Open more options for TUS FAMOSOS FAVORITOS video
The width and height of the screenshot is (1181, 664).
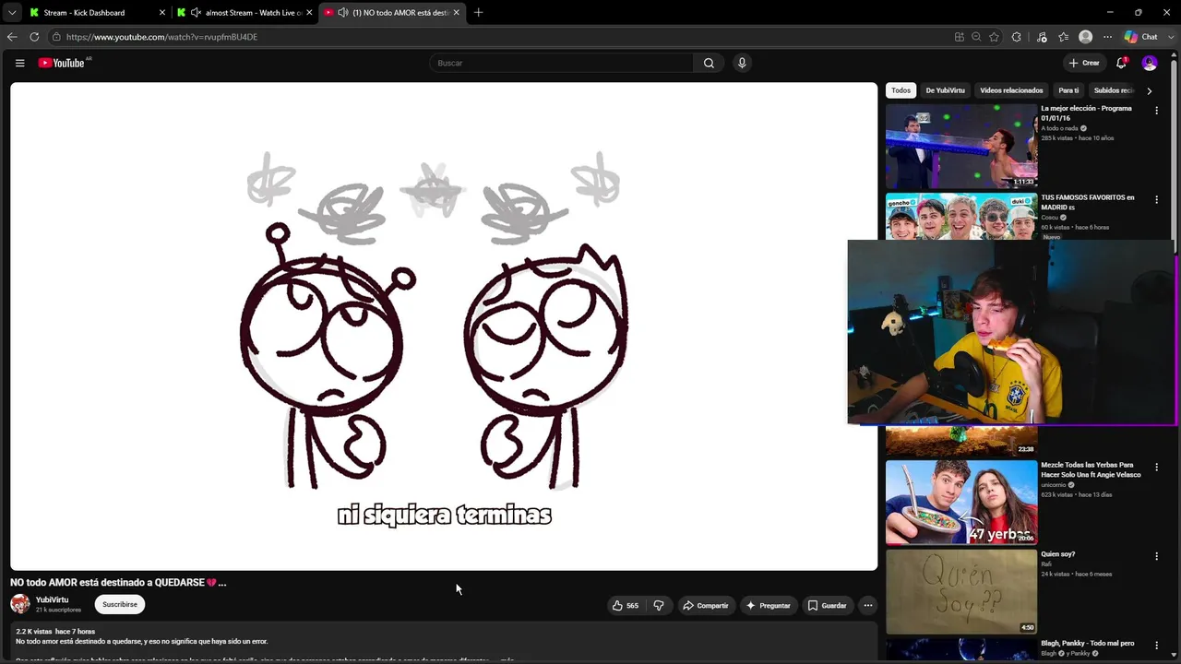point(1156,200)
